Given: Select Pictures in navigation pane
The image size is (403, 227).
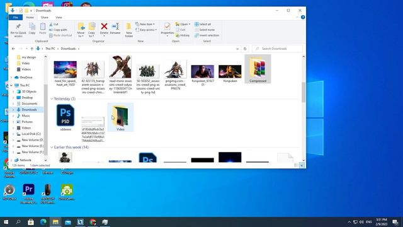Looking at the screenshot, I should (27, 122).
